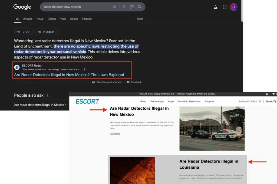Click the ESCORT Radar site name in the result
The image size is (277, 184).
pos(32,66)
